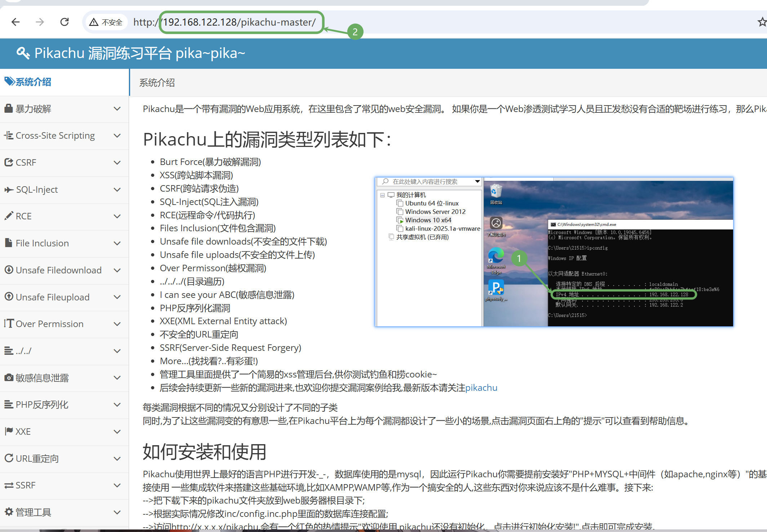
Task: Expand the 暴力破解 chevron
Action: tap(117, 108)
